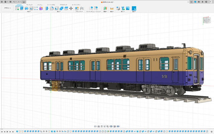Open the Viewports layout icon
This screenshot has width=214, height=134.
[118, 127]
